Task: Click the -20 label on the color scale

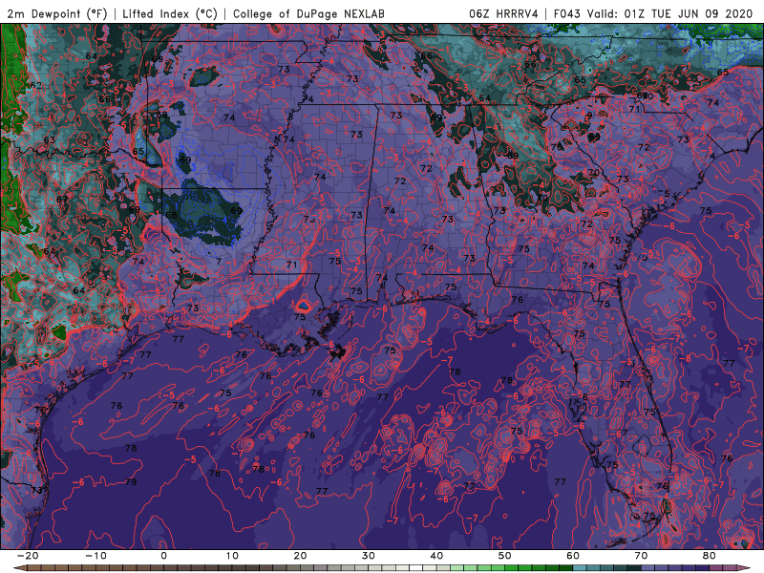Action: tap(28, 556)
